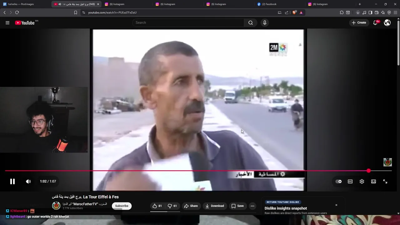
Task: Toggle the autoplay switch
Action: 338,181
